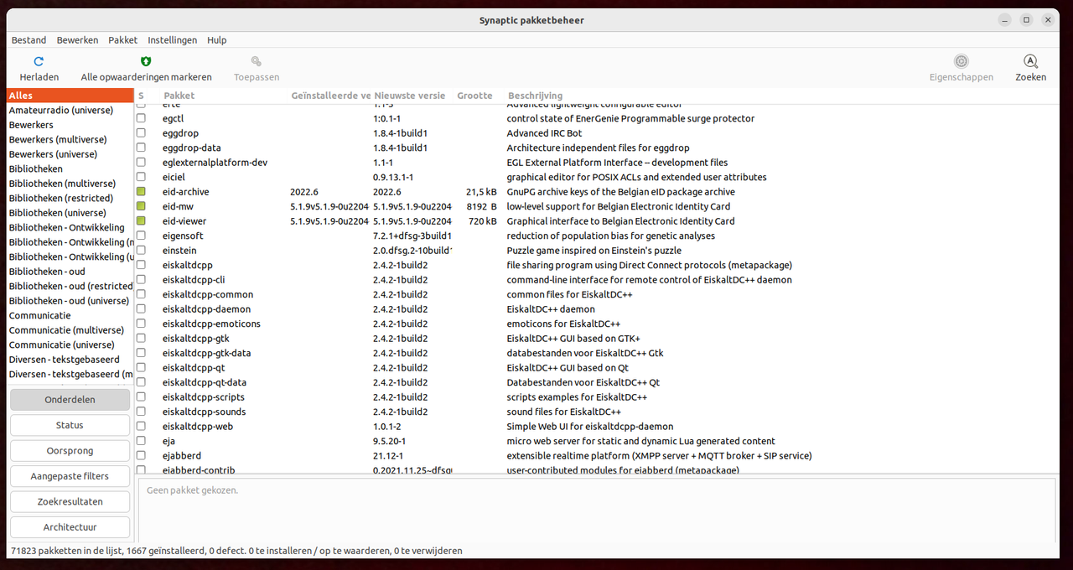Select the eiskaltdcpp package row
Viewport: 1073px width, 570px height.
click(598, 265)
